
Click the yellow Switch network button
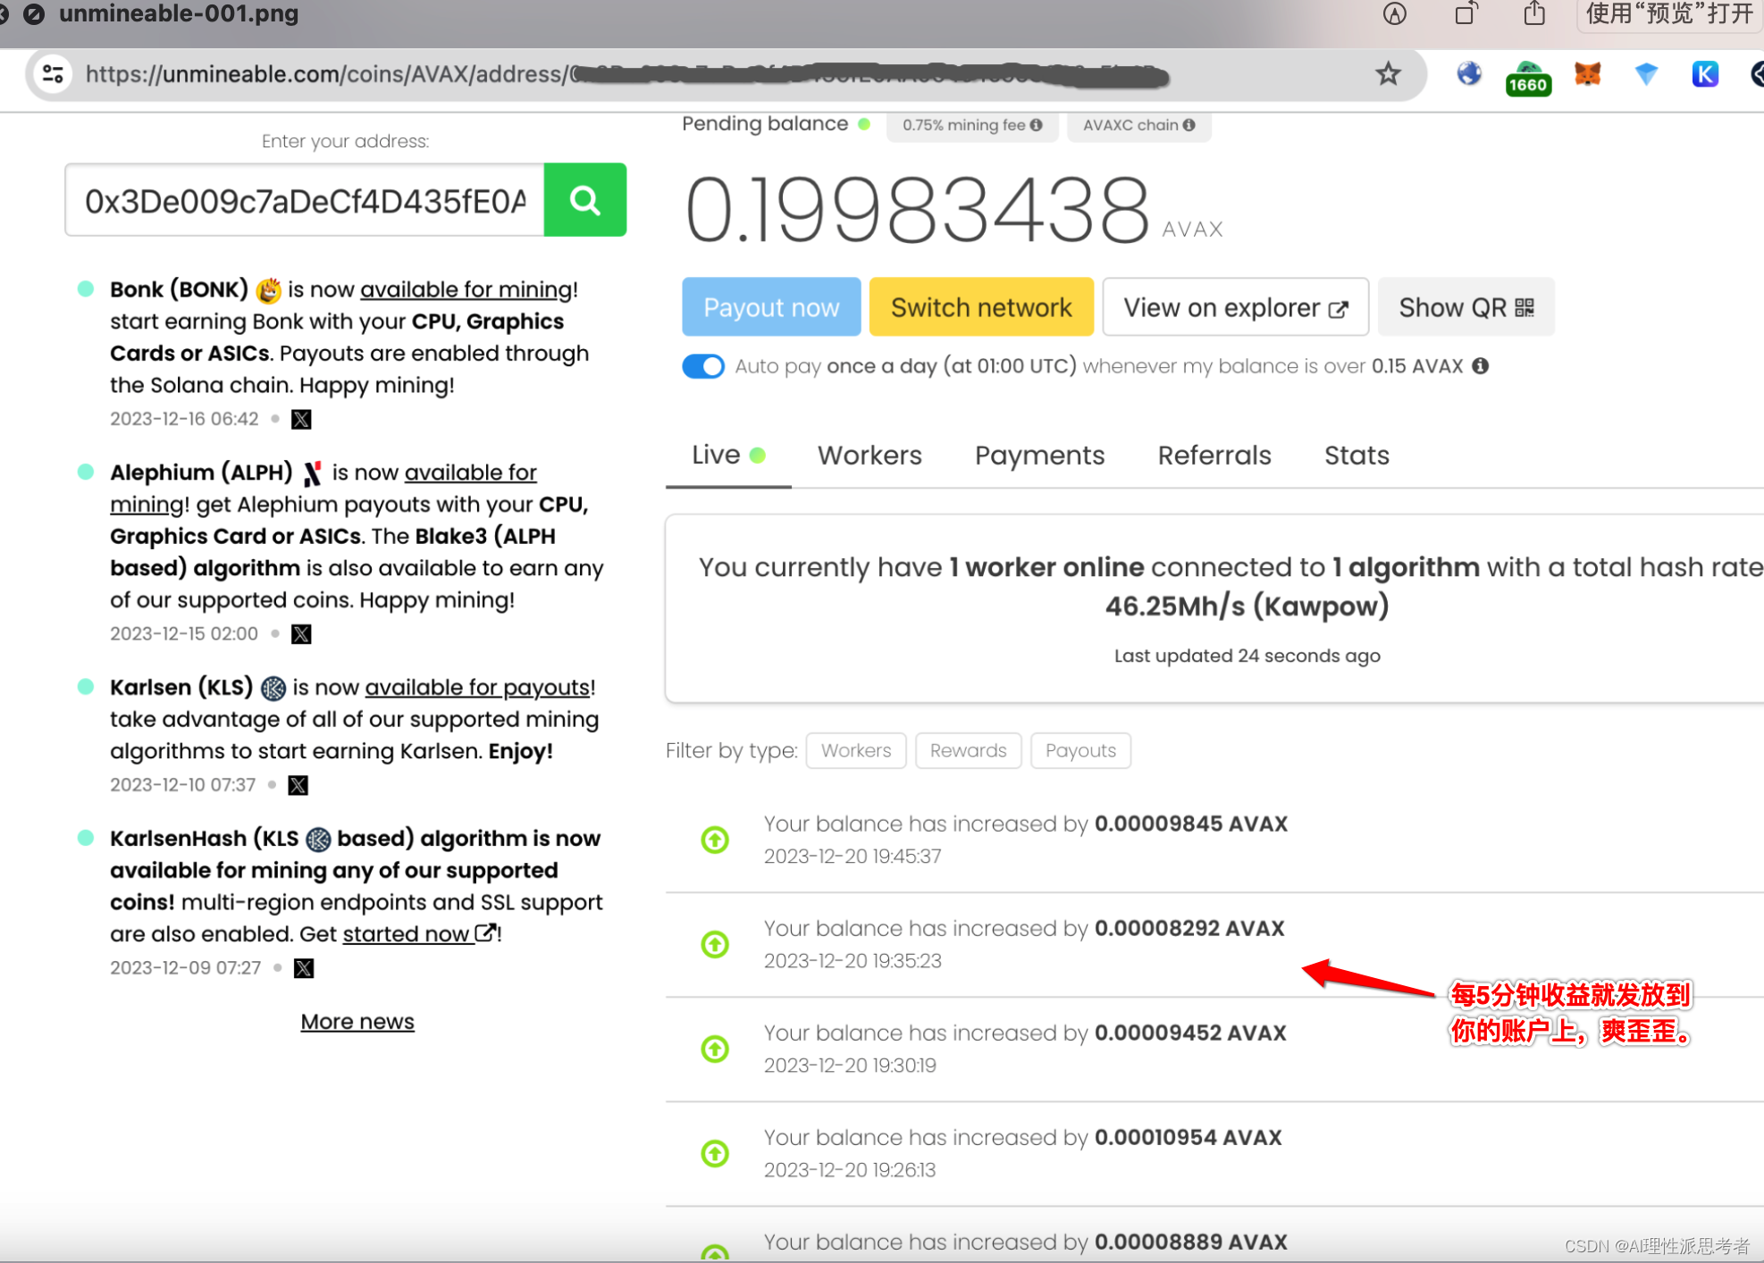click(980, 307)
